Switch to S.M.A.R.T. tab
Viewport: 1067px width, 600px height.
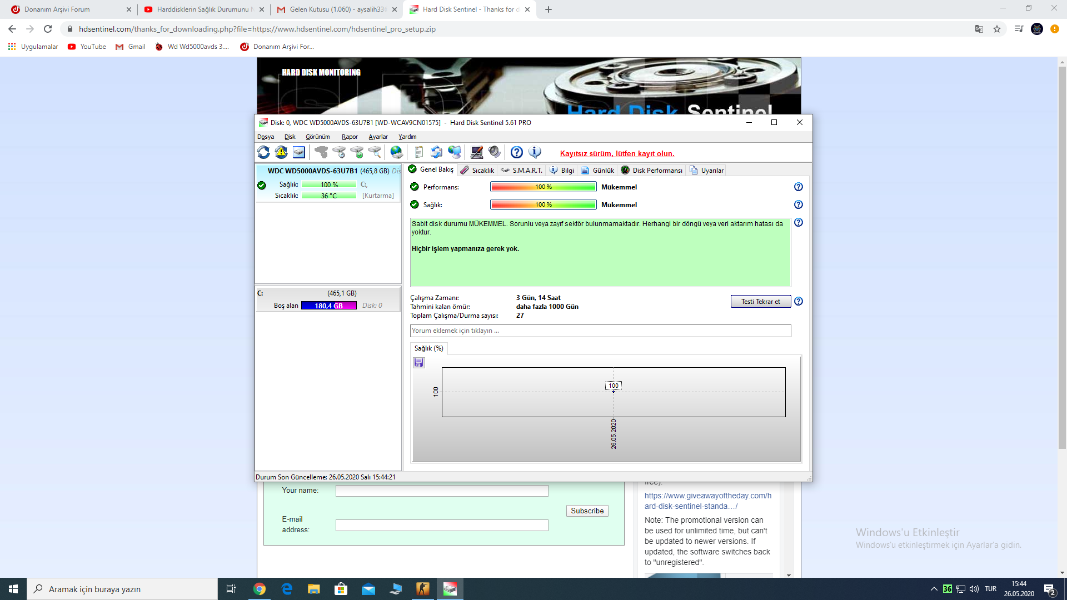pos(521,171)
